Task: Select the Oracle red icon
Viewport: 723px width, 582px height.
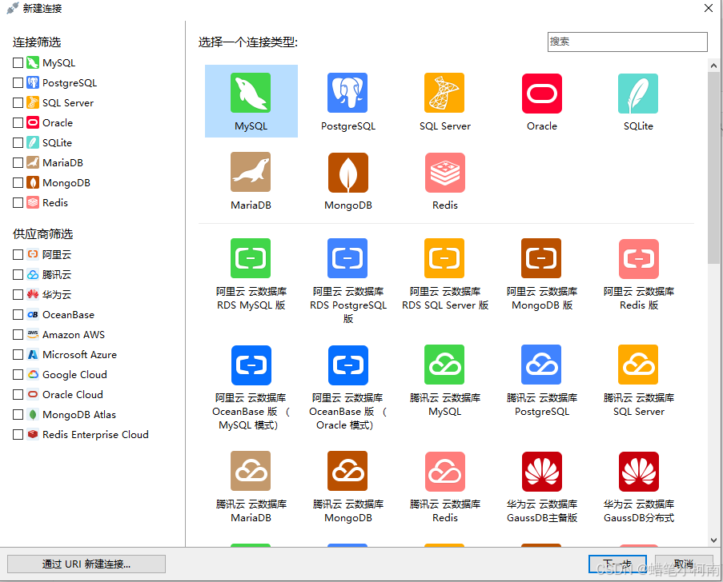Action: 542,93
